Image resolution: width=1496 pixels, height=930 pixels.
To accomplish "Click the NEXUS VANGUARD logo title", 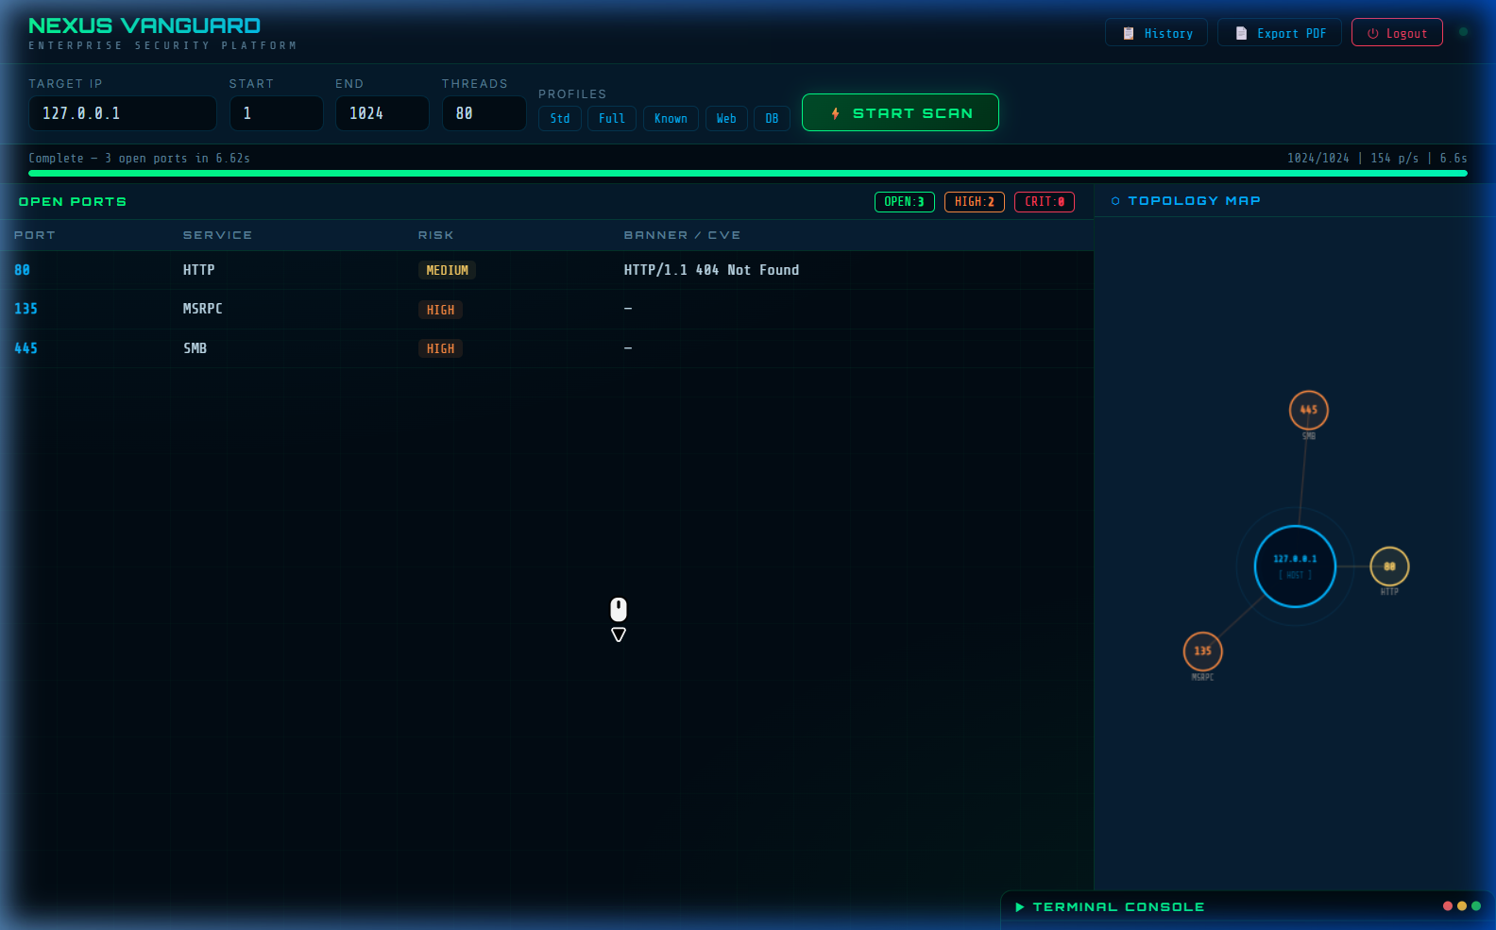I will click(144, 25).
